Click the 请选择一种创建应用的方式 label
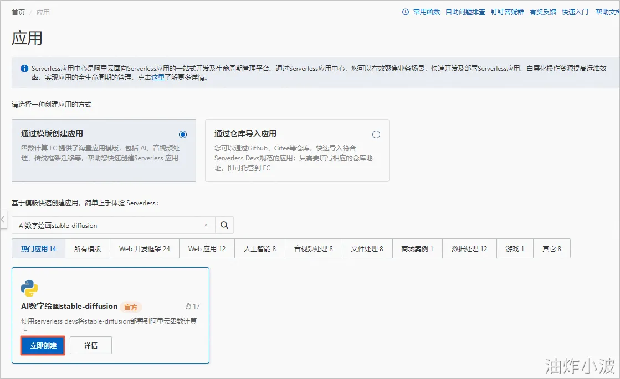This screenshot has width=620, height=379. click(52, 104)
